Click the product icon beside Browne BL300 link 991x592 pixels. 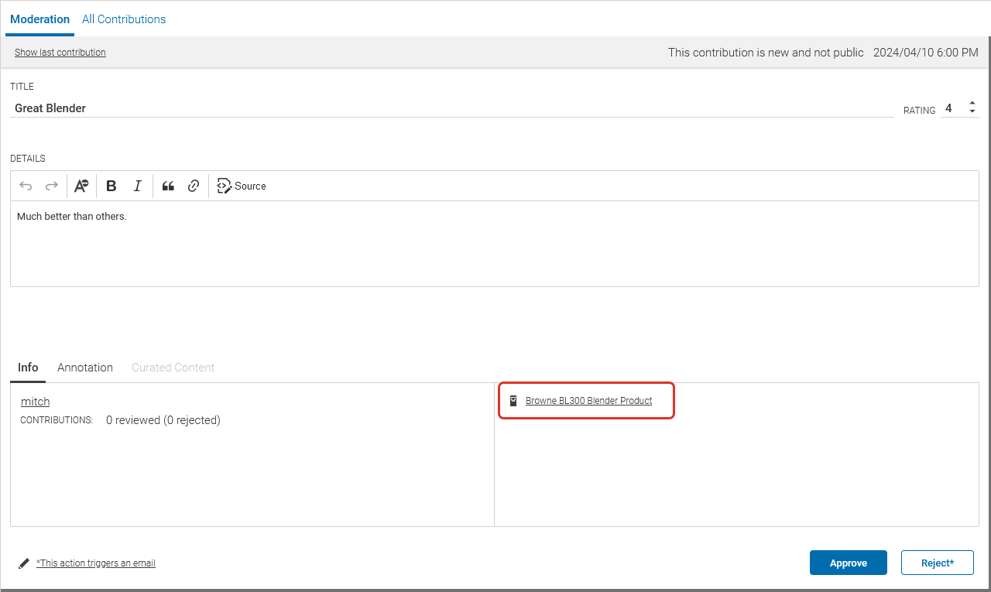pos(513,400)
